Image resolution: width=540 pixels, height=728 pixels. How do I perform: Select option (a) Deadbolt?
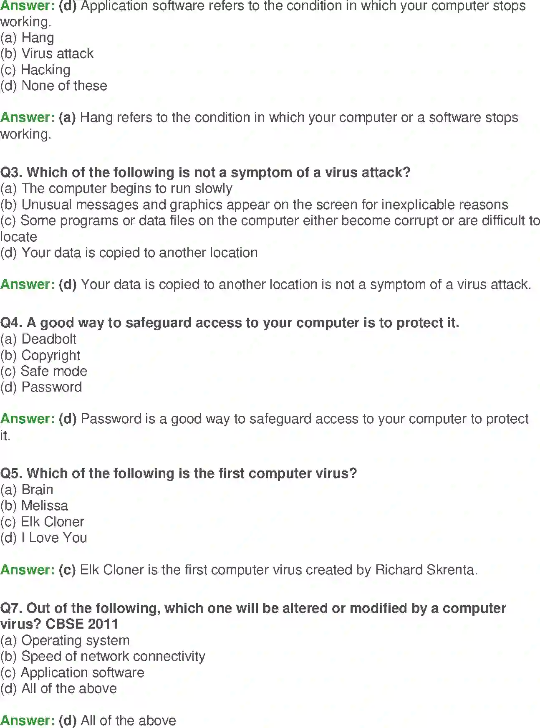click(38, 339)
